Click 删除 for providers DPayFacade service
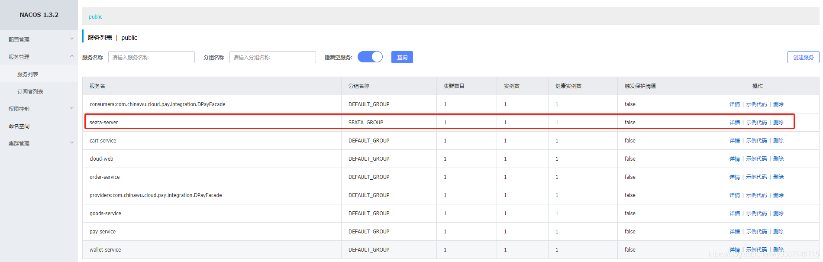823x262 pixels. pos(778,195)
